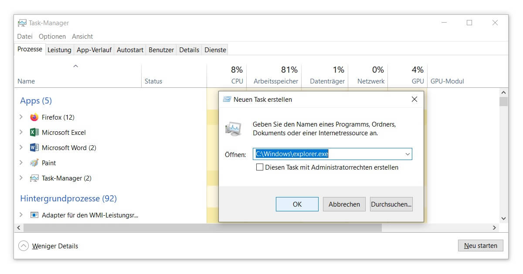Enable the Administratorrechten checkbox
The height and width of the screenshot is (274, 523).
[260, 167]
